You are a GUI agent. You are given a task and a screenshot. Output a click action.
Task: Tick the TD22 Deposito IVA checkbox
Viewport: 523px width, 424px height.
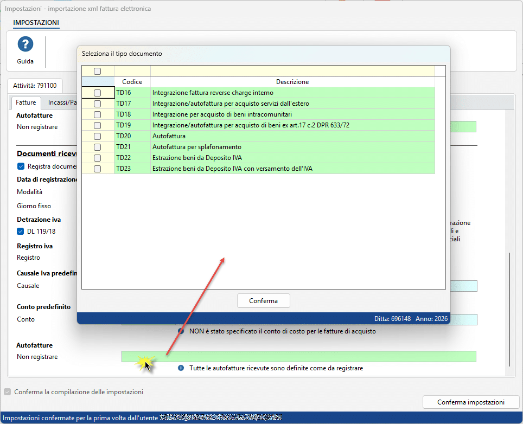point(98,158)
